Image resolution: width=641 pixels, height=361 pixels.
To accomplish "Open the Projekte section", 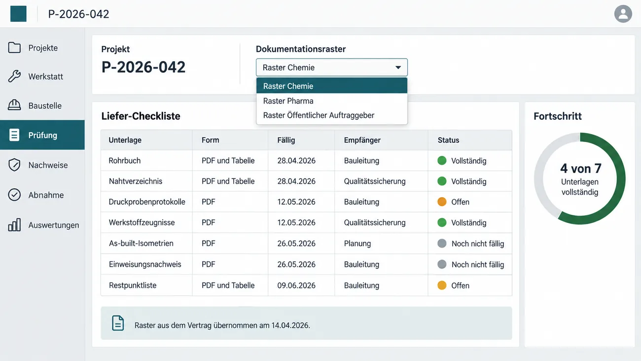I will (x=42, y=48).
